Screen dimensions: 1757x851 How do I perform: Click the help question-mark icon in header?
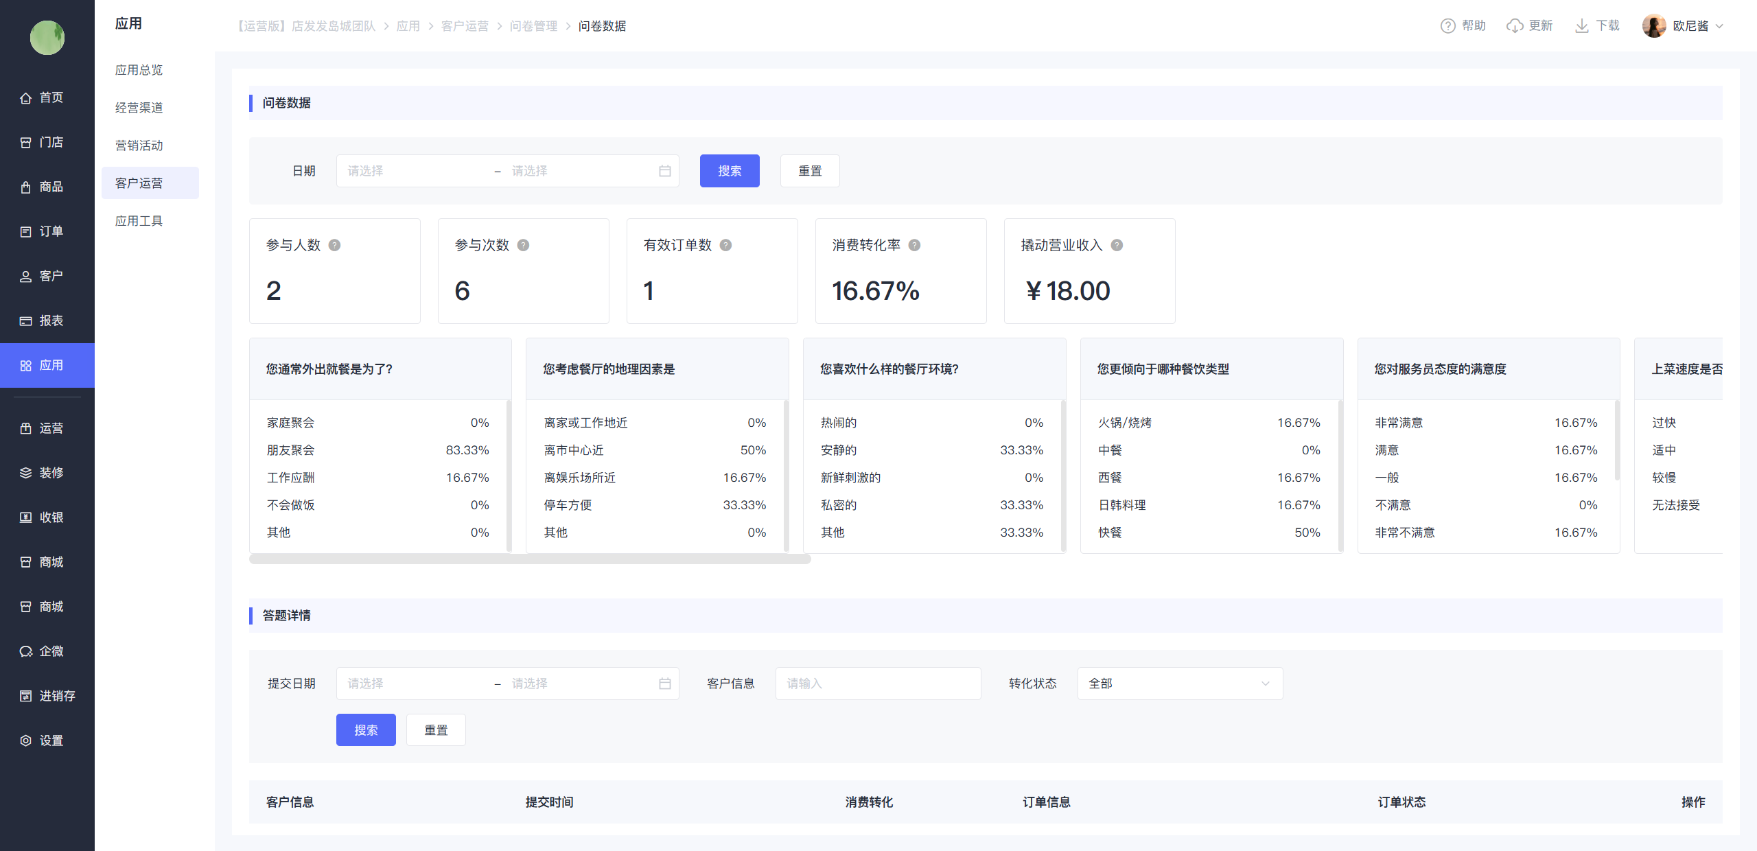(1447, 26)
